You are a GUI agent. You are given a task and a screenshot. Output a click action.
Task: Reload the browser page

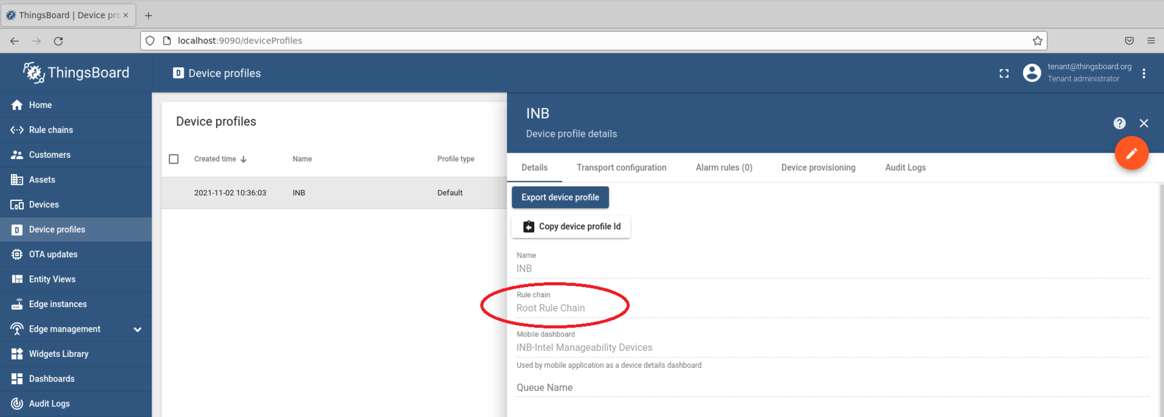(58, 41)
